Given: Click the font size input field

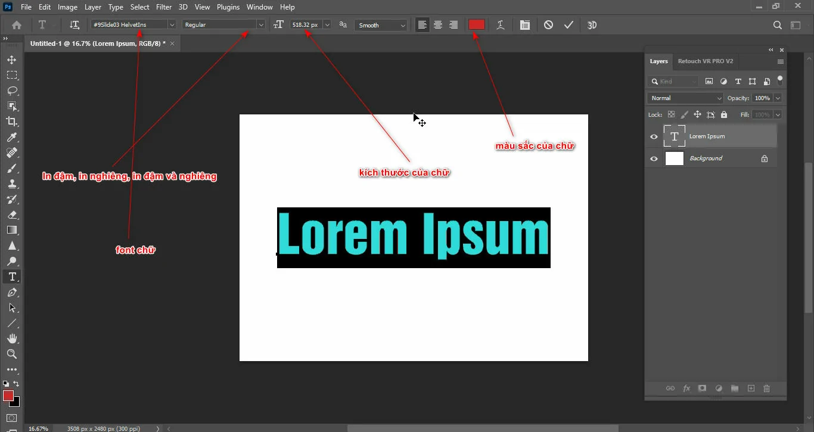Looking at the screenshot, I should point(306,24).
